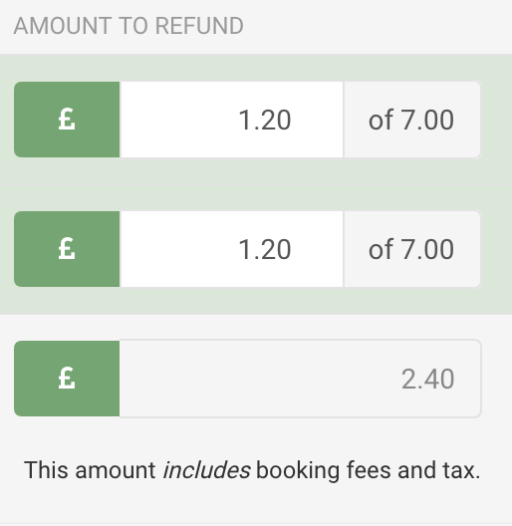This screenshot has height=526, width=512.
Task: Click the pound icon in the second refund row
Action: click(x=67, y=249)
